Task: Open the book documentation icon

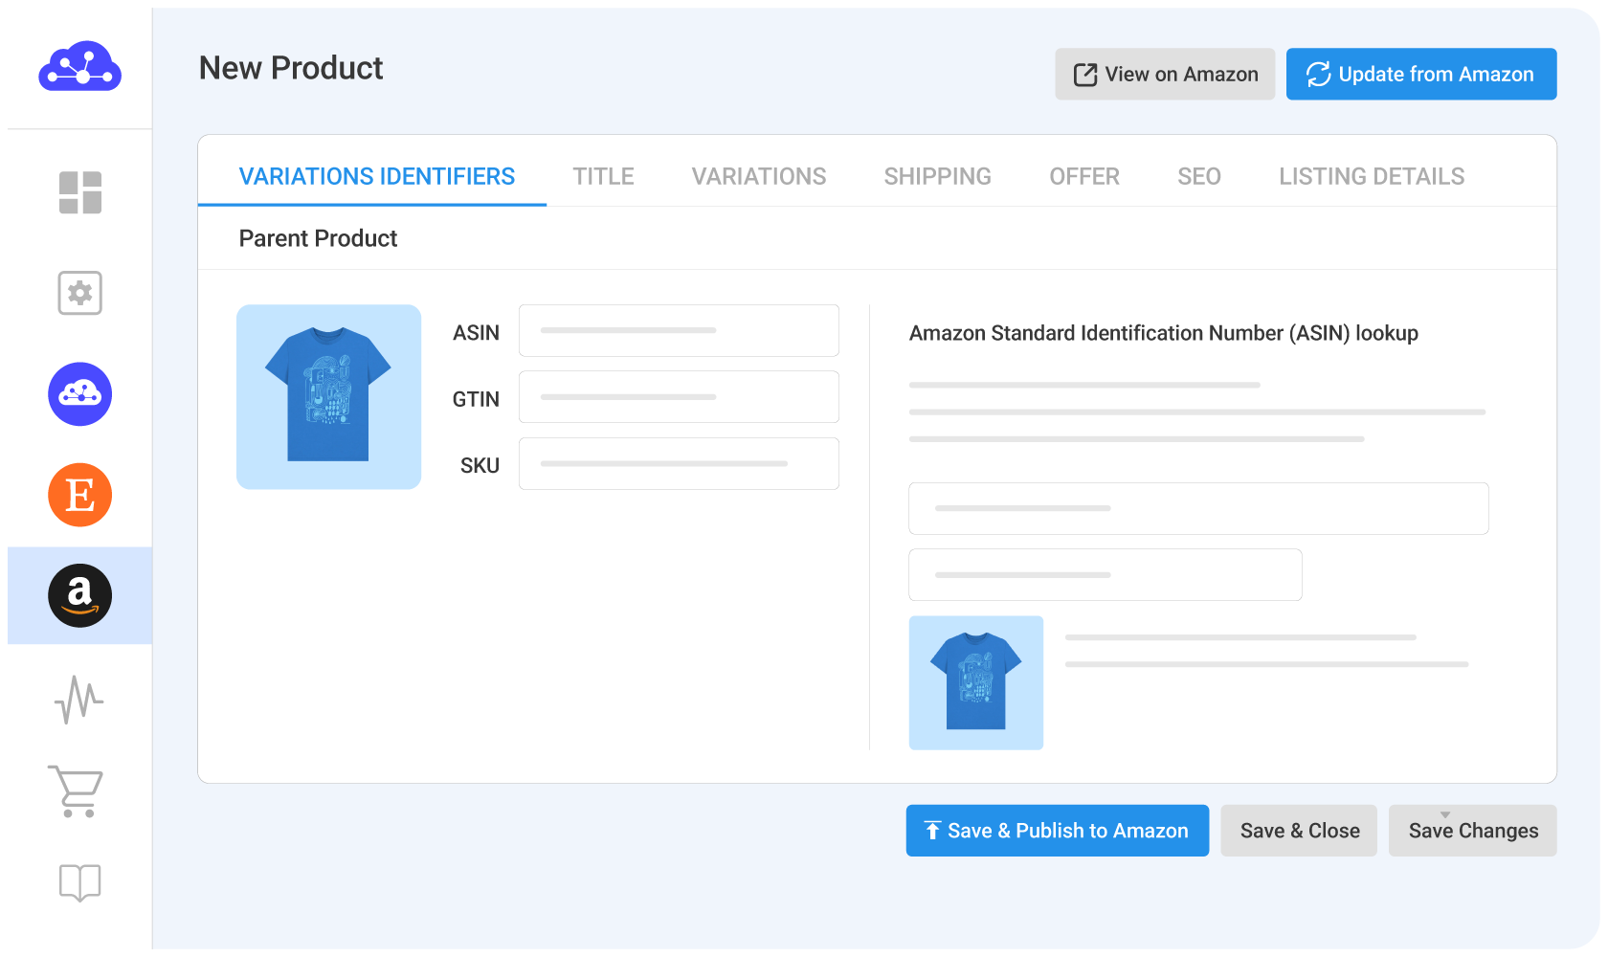Action: click(79, 882)
